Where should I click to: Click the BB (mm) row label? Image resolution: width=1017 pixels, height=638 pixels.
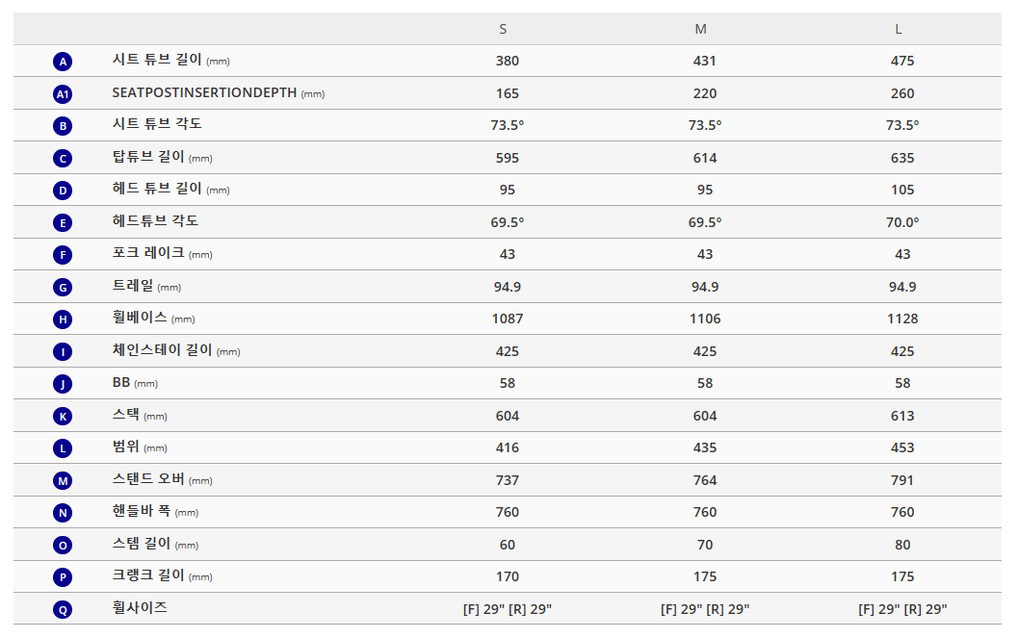click(135, 383)
